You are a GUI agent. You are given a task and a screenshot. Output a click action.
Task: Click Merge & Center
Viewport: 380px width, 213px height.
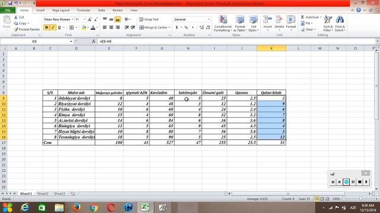click(153, 28)
